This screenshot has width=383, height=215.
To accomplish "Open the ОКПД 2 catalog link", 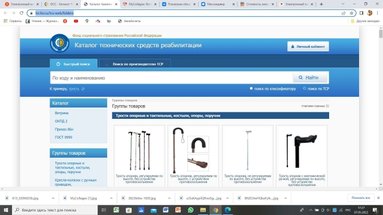I will click(x=61, y=121).
